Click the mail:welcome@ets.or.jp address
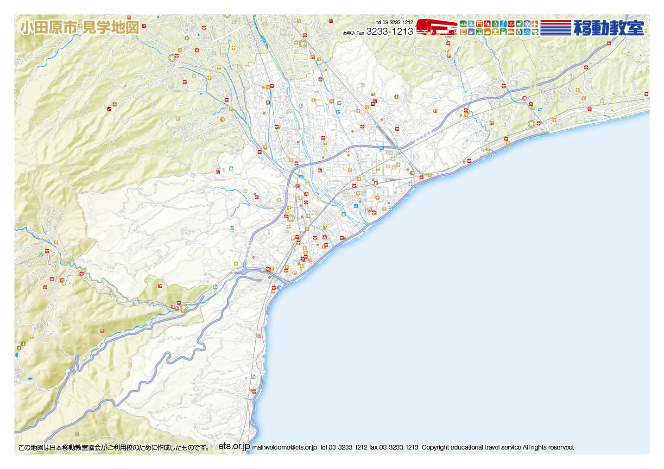This screenshot has width=664, height=469. point(285,447)
